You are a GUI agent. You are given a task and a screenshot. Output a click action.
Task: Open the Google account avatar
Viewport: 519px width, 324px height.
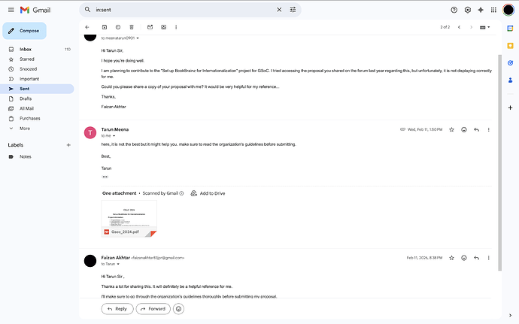[x=508, y=10]
